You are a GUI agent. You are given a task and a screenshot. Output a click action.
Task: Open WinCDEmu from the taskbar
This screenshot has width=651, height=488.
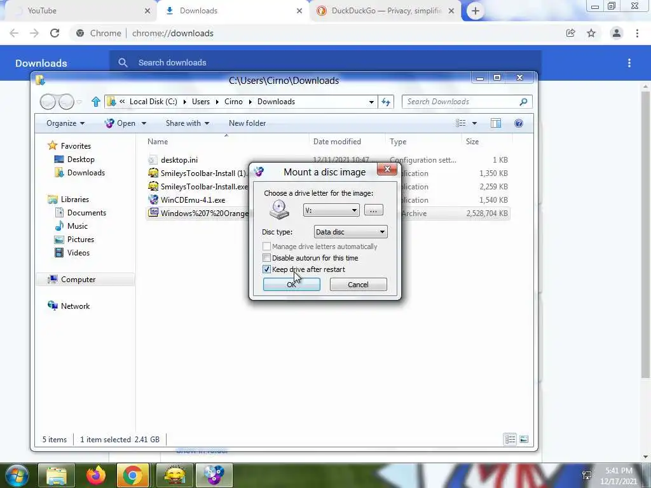(214, 475)
